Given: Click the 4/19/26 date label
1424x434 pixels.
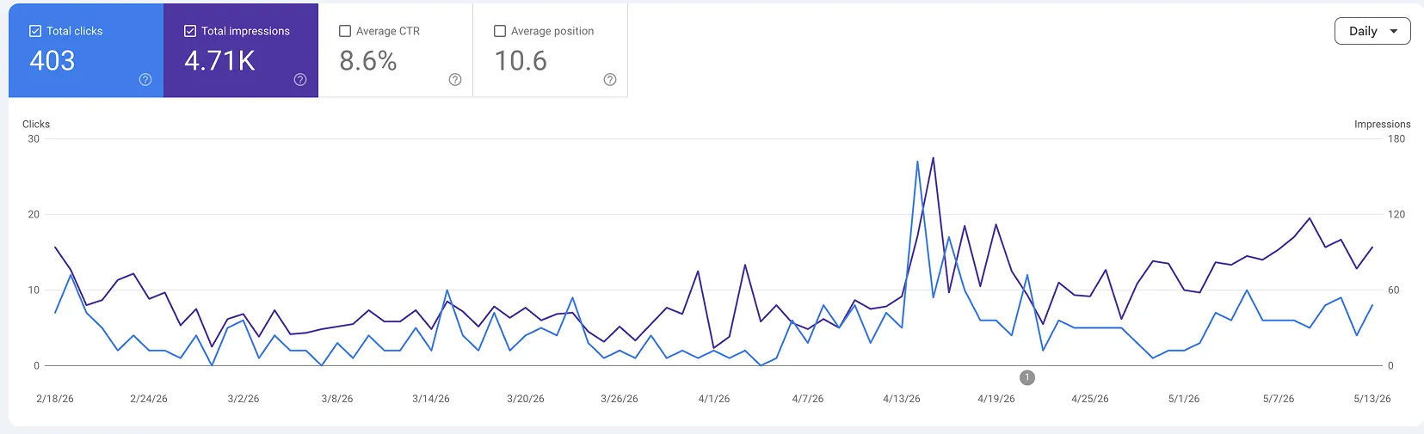Looking at the screenshot, I should tap(996, 399).
